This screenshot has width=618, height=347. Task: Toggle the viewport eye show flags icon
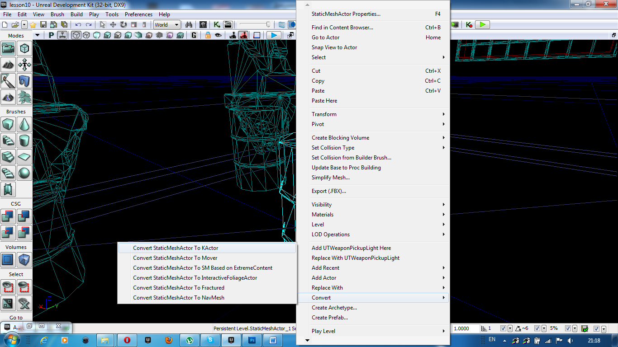click(218, 35)
